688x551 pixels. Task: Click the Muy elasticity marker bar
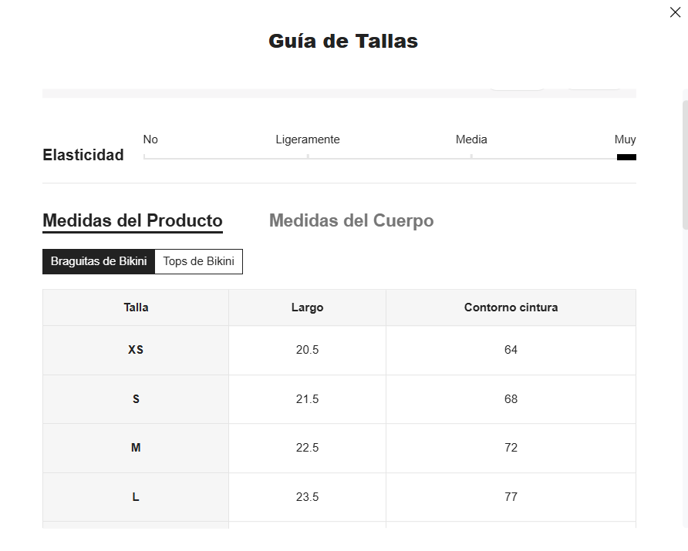coord(626,157)
